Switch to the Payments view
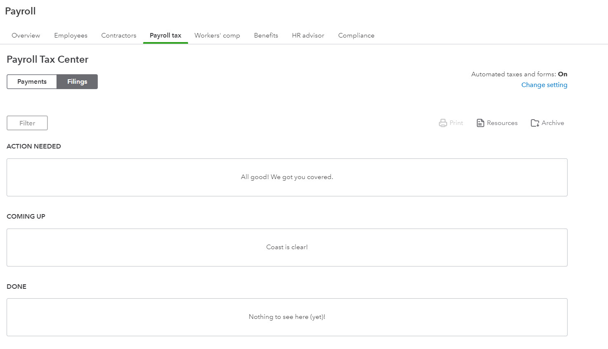Screen dimensions: 608x349 (32, 82)
